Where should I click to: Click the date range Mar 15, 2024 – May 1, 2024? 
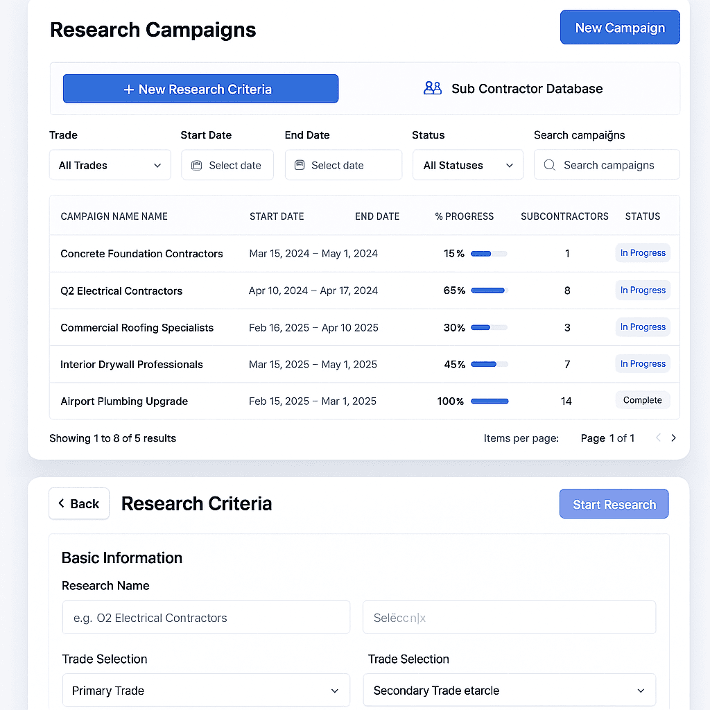click(313, 254)
